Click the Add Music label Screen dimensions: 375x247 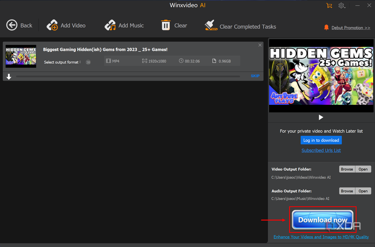click(131, 25)
